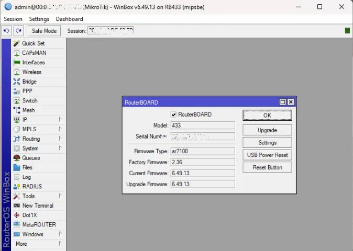The height and width of the screenshot is (251, 353).
Task: Toggle the RouterBOARD checkbox
Action: click(173, 115)
